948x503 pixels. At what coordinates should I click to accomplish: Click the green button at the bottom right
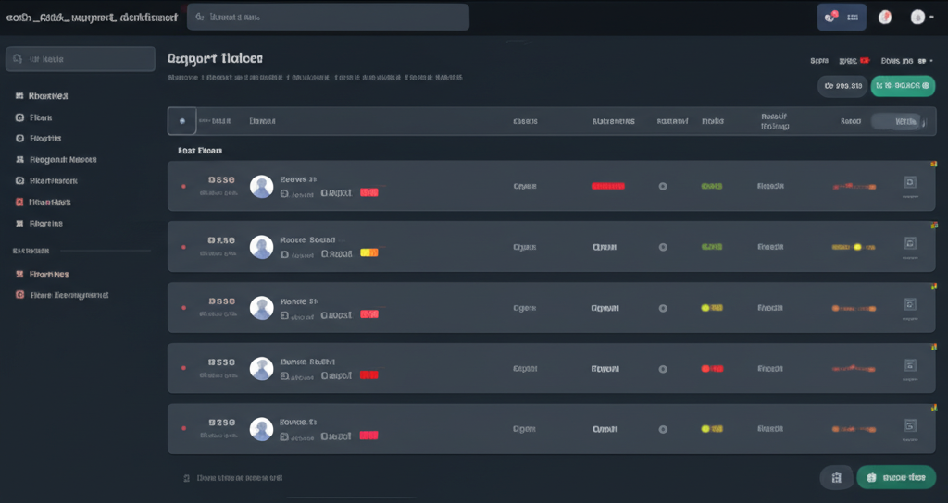pos(896,478)
